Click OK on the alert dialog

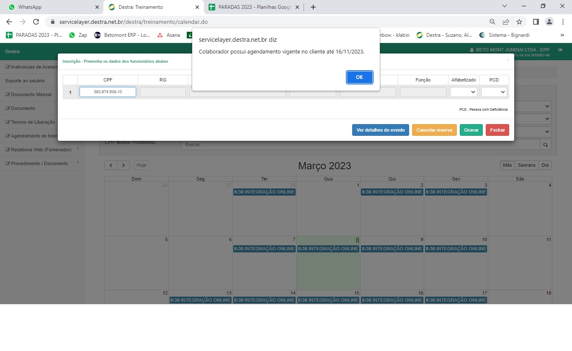point(359,77)
